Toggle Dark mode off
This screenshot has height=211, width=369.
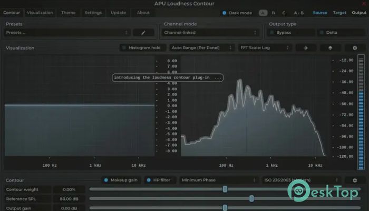click(225, 13)
